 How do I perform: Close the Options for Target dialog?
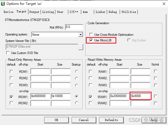pos(164,4)
